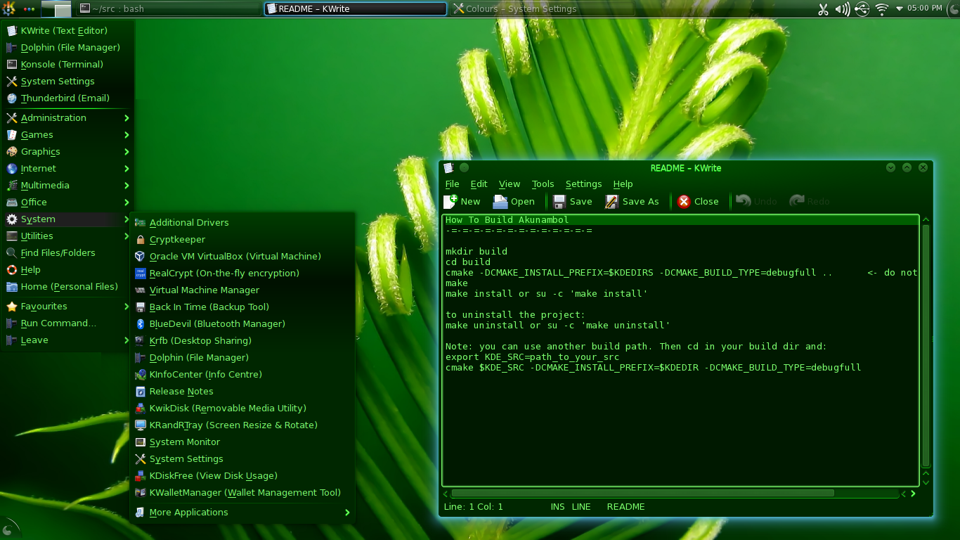The width and height of the screenshot is (960, 540).
Task: Click the Open file icon in KWrite toolbar
Action: 500,201
